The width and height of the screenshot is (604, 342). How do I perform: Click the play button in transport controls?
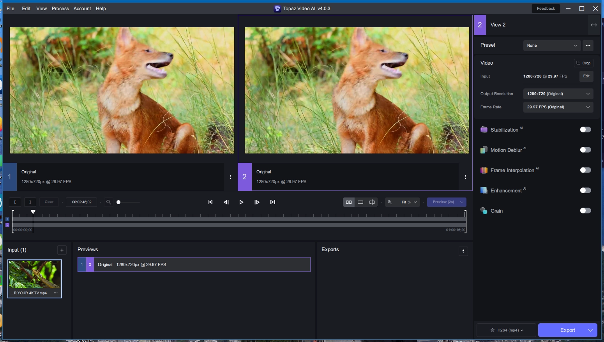click(x=241, y=202)
